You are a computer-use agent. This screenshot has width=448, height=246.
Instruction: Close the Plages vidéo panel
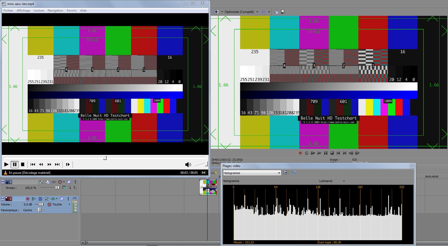[412, 166]
